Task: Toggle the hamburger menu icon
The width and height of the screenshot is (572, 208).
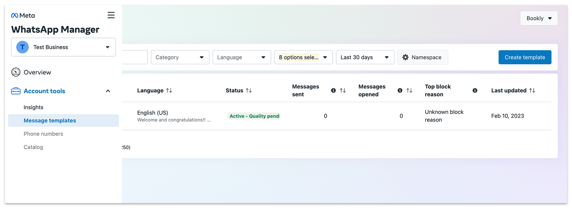Action: pyautogui.click(x=111, y=15)
